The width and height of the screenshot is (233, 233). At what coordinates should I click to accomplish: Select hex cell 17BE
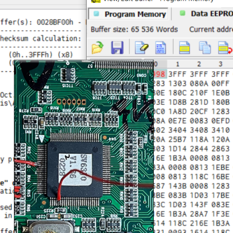click(221, 195)
